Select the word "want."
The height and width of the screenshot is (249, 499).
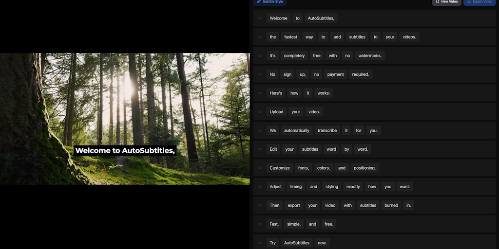[405, 187]
